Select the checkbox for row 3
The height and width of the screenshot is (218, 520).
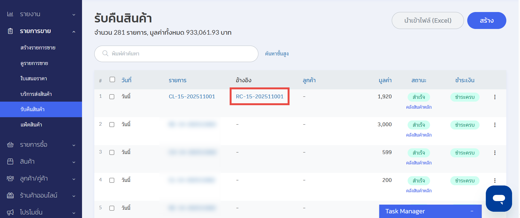112,152
